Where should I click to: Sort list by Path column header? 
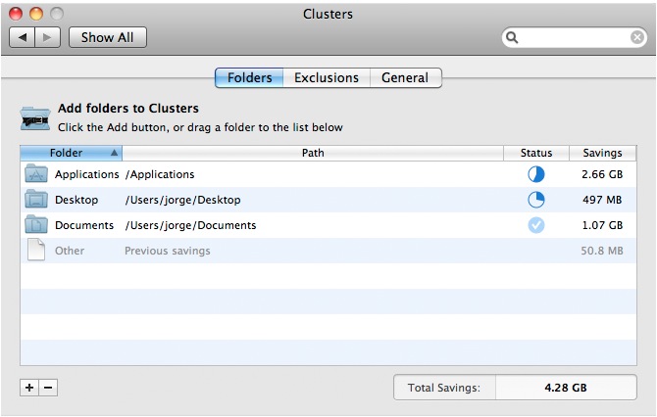click(313, 153)
